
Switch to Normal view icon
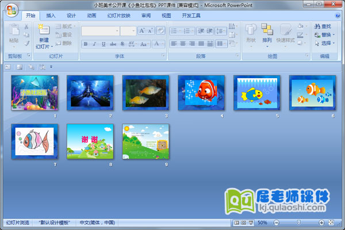[x=237, y=223]
